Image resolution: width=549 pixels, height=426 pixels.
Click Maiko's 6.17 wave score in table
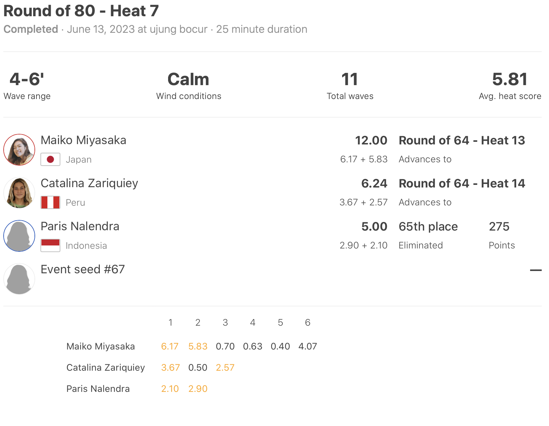170,346
